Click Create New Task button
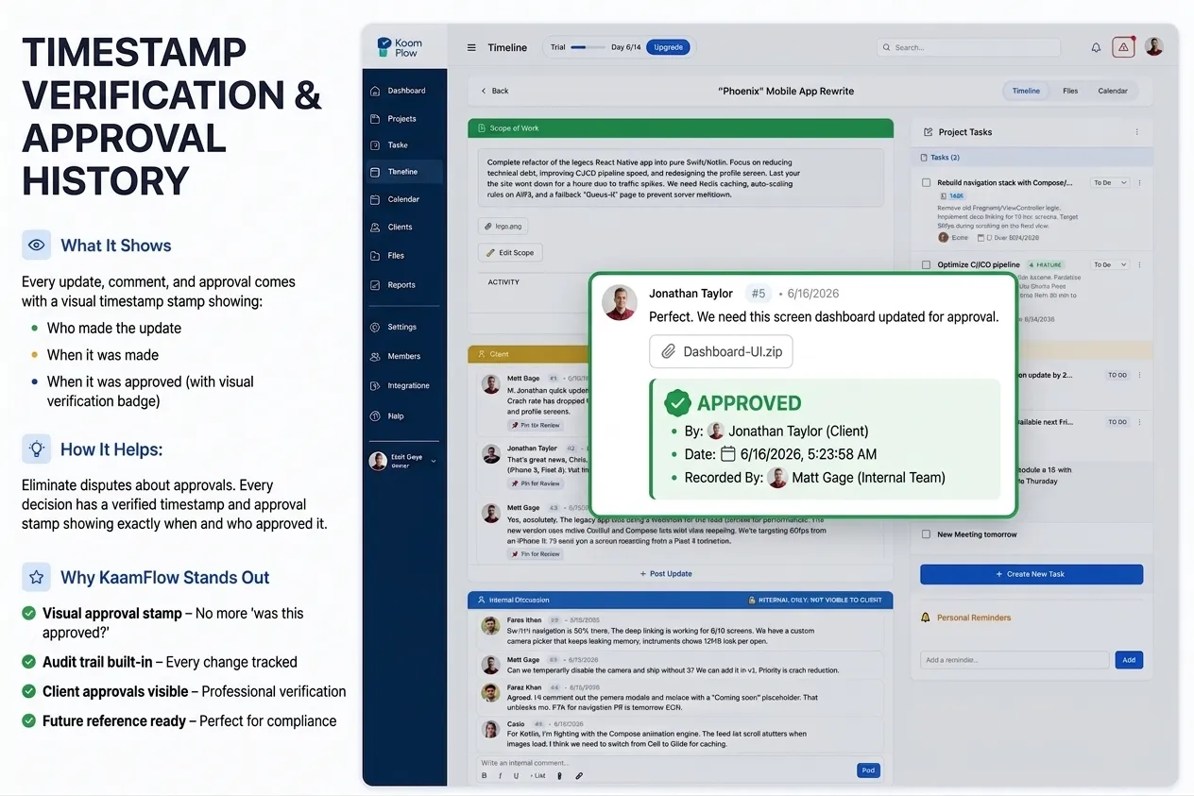1194x796 pixels. click(x=1032, y=574)
